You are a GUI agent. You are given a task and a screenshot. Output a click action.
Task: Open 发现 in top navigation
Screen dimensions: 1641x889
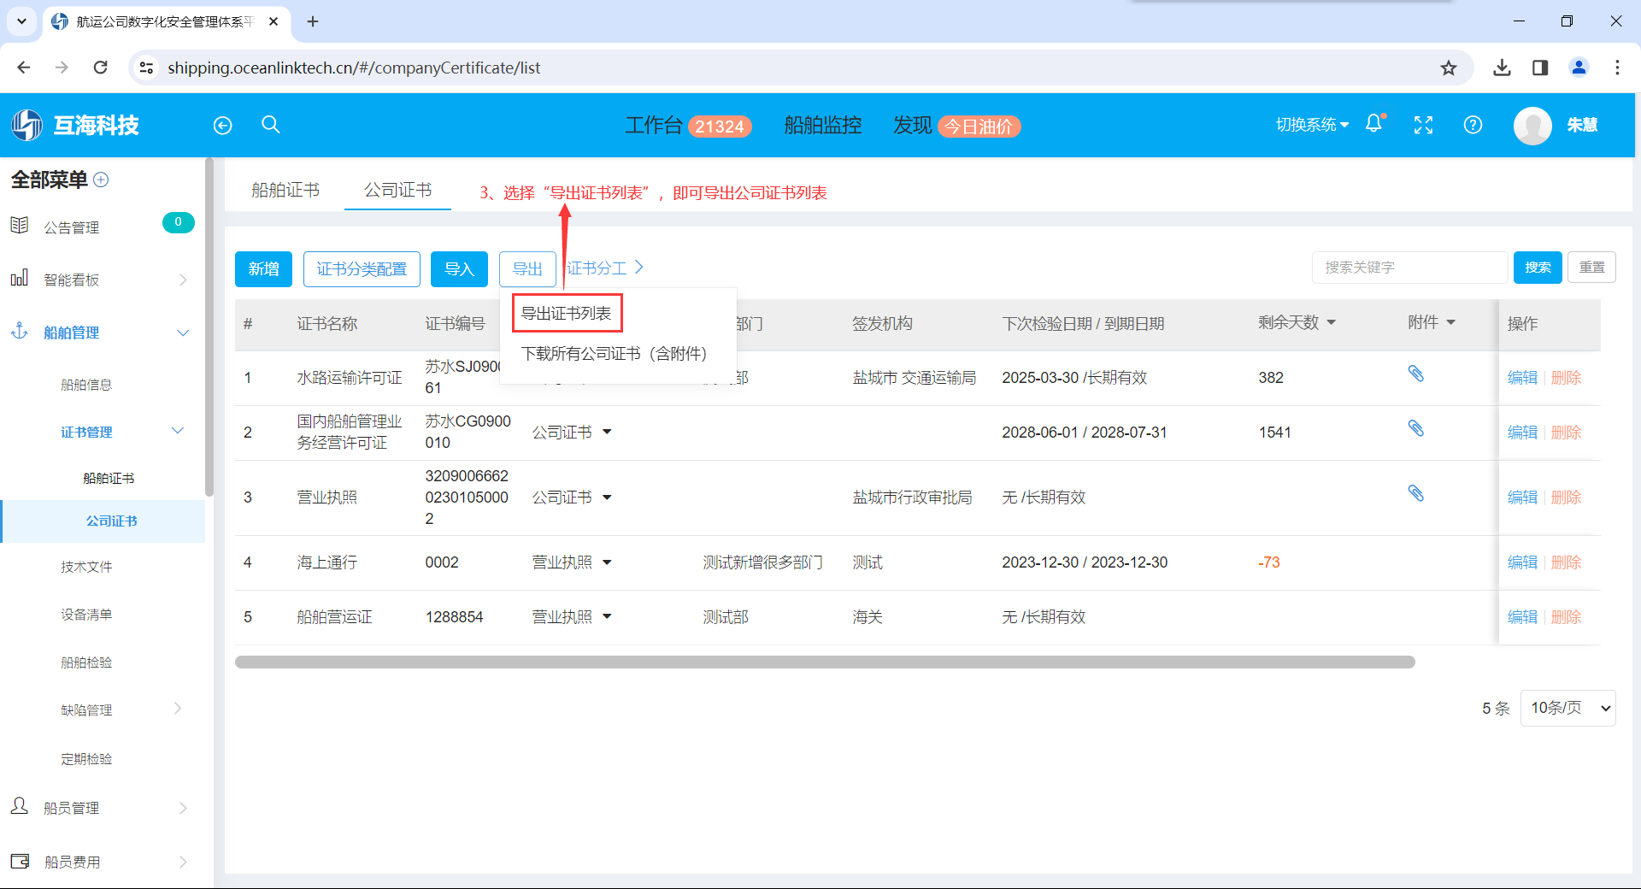coord(912,126)
